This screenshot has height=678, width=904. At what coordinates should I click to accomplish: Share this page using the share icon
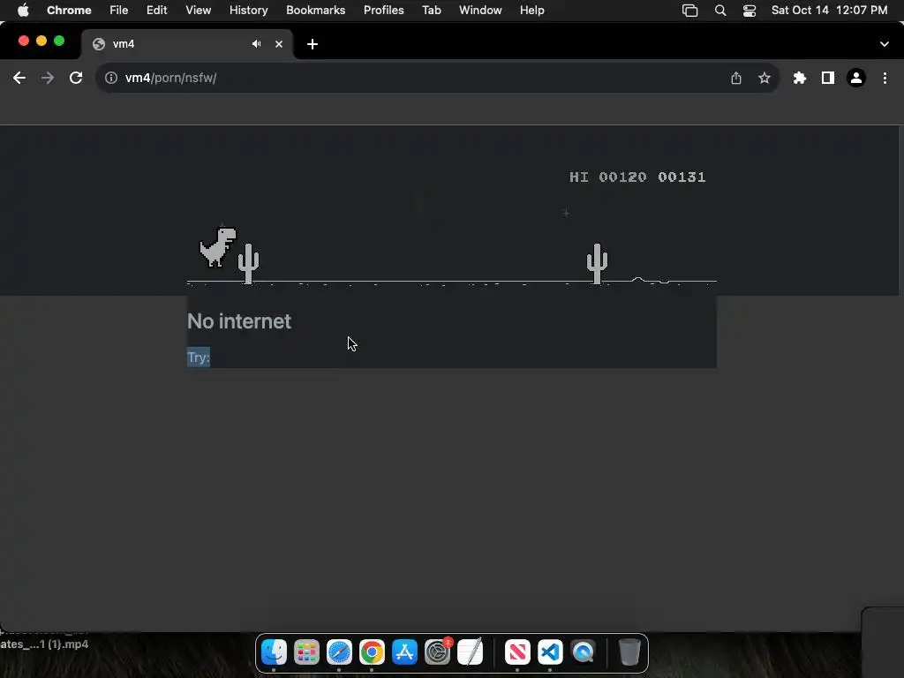[736, 78]
